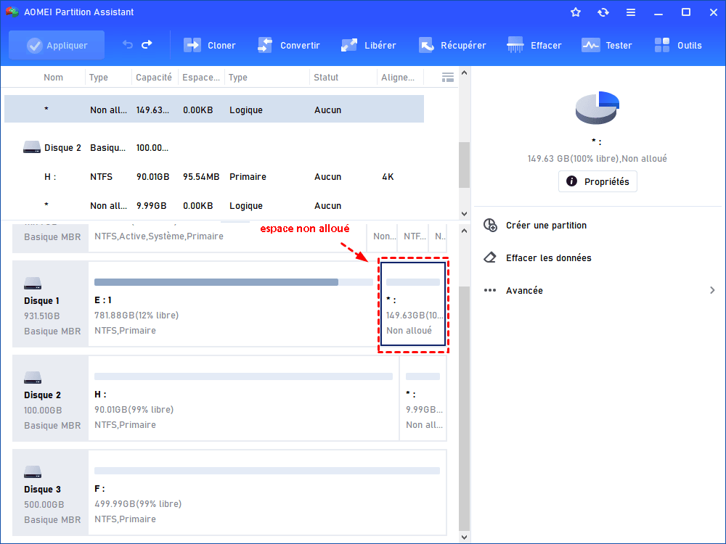Click the Propriétés button

pos(597,181)
